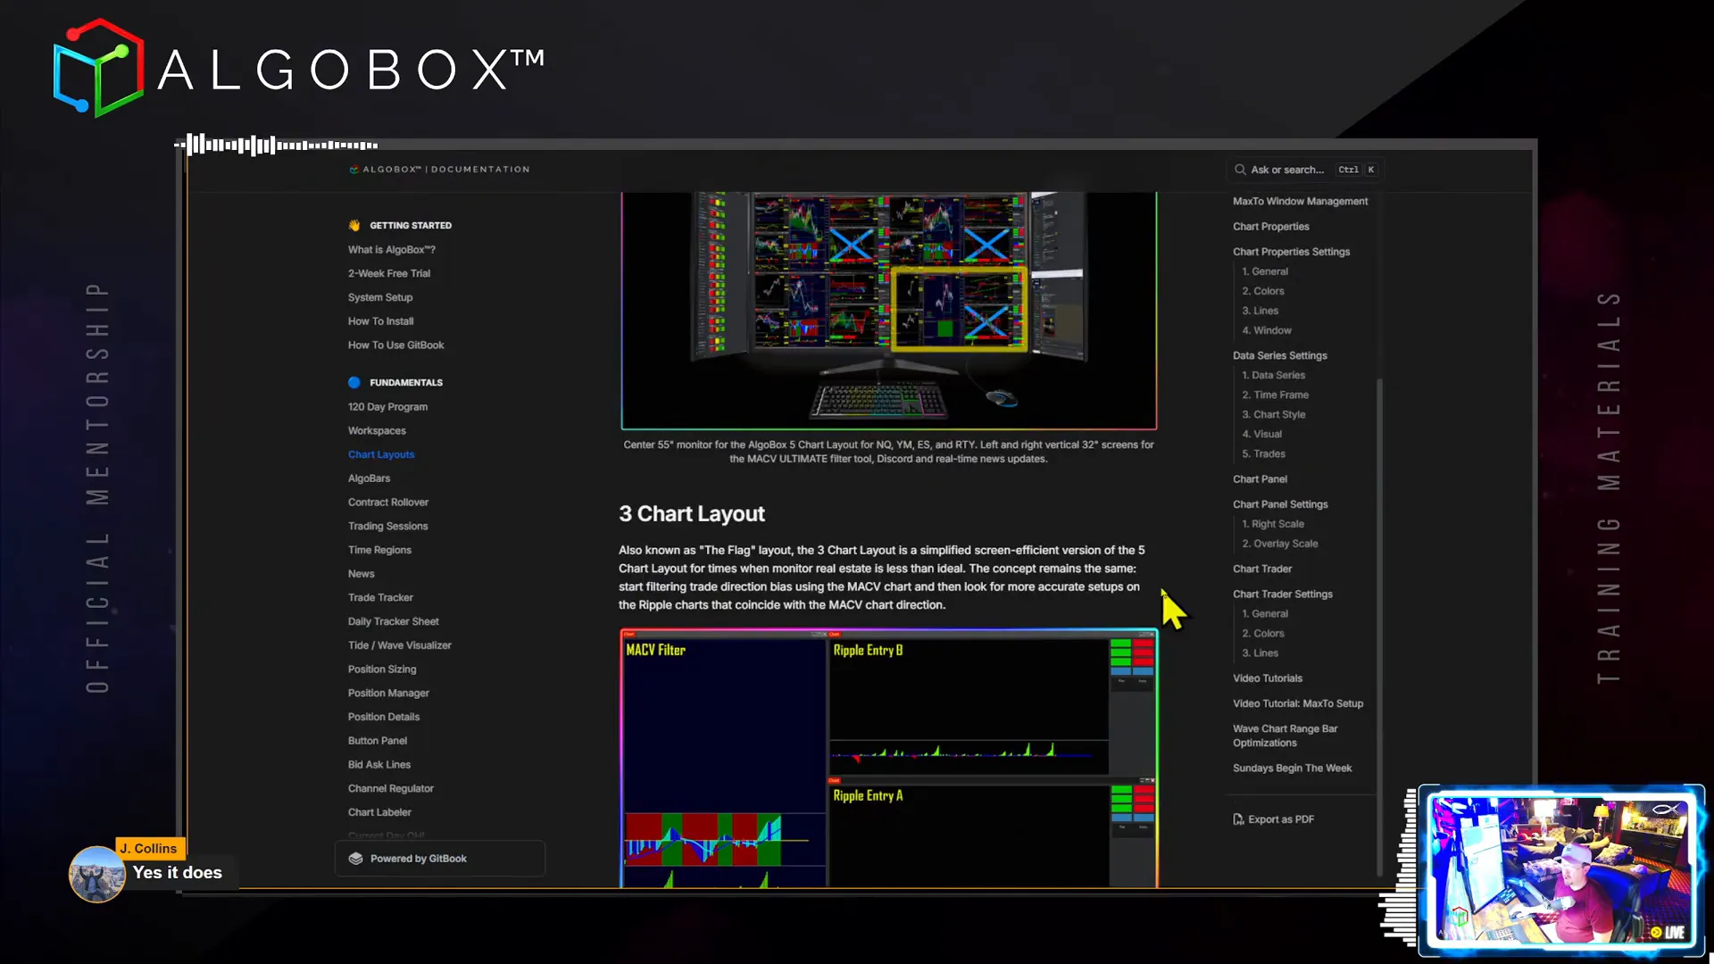Open the News sidebar item
Image resolution: width=1714 pixels, height=964 pixels.
362,574
